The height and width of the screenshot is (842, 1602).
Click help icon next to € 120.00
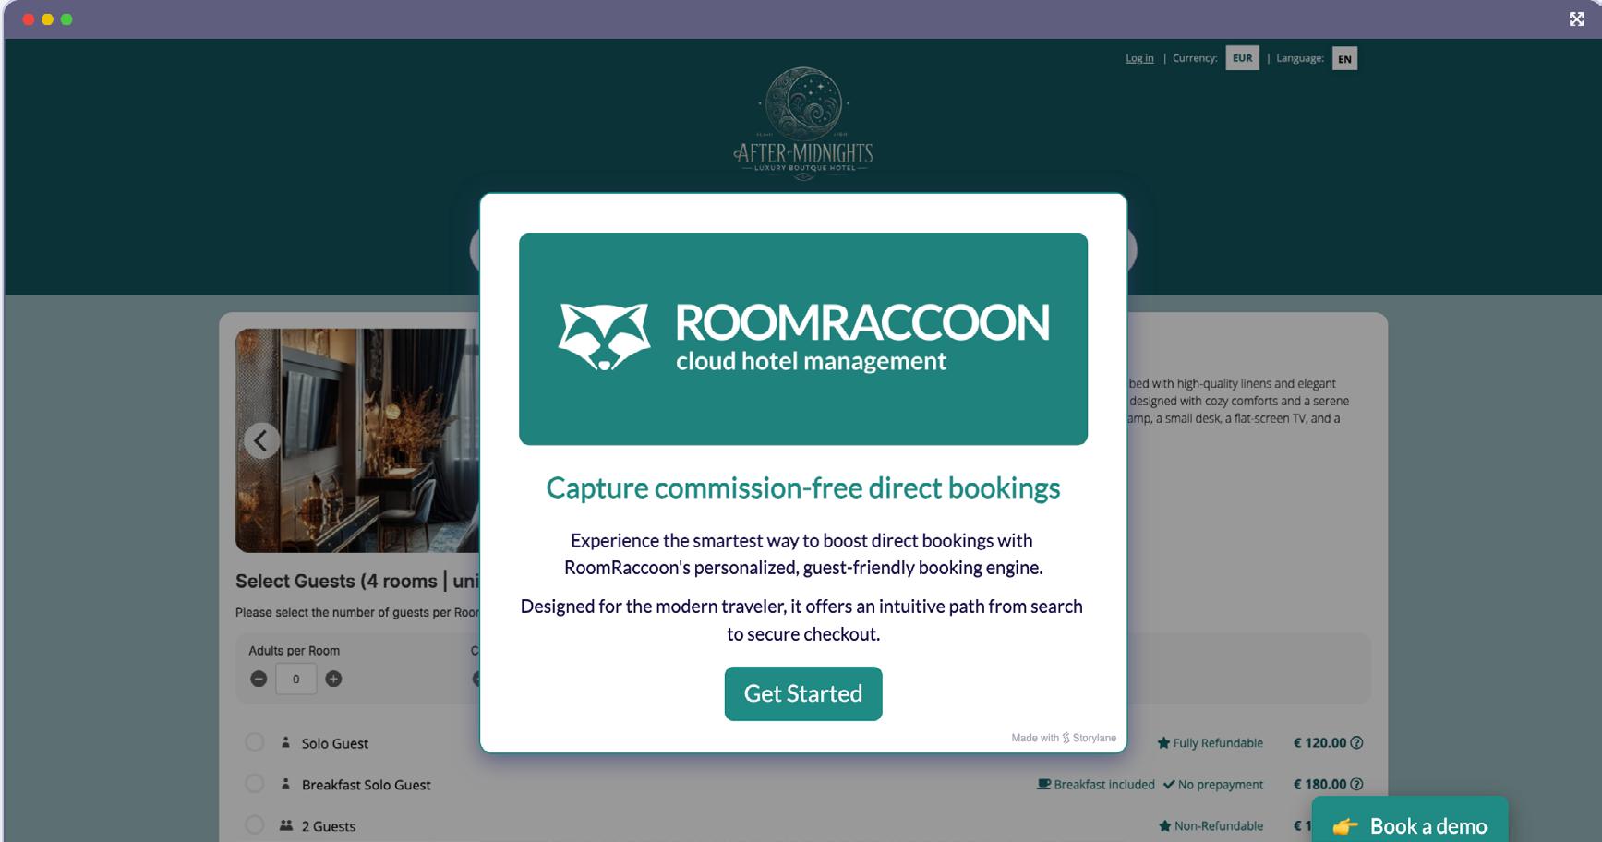point(1356,742)
